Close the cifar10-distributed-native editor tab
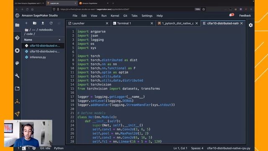Screen dimensions: 268x151 242,23
